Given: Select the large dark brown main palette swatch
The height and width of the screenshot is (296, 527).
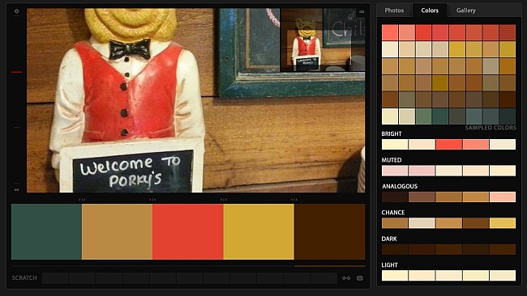Looking at the screenshot, I should (x=330, y=231).
